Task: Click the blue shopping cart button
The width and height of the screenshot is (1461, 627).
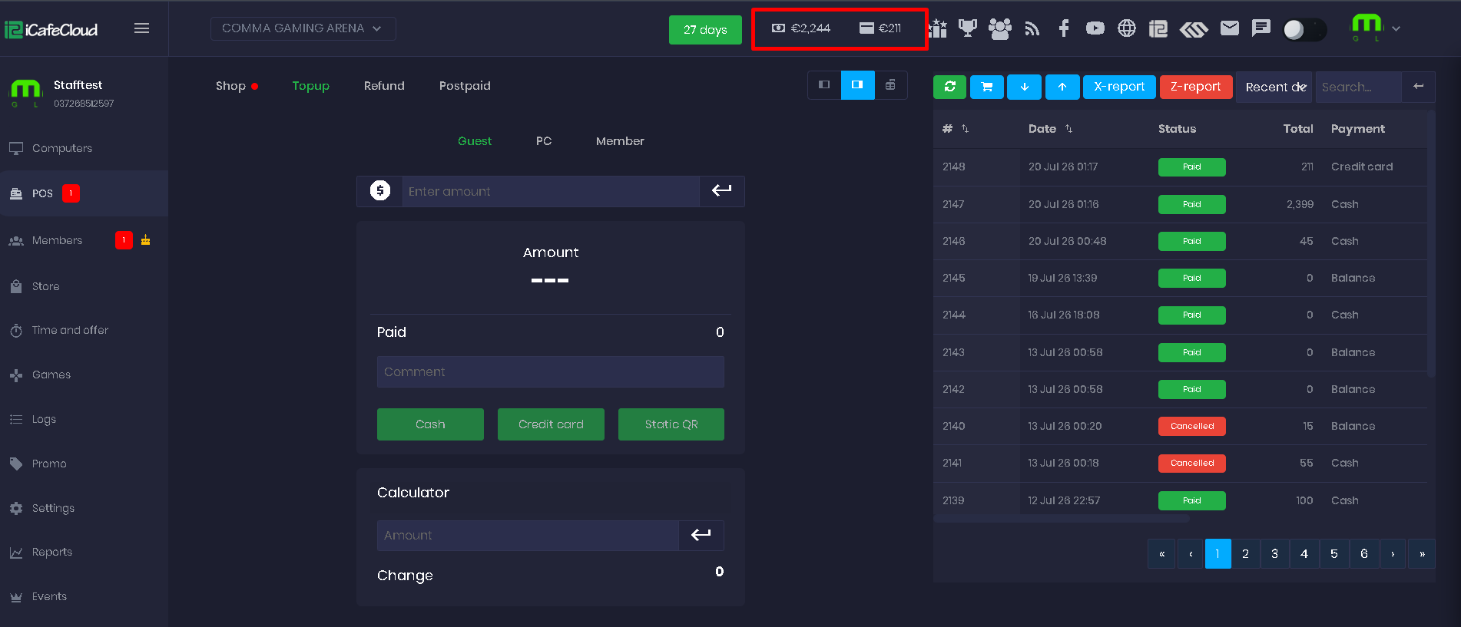Action: click(987, 87)
